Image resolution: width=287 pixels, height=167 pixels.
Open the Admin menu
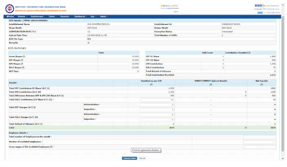click(x=104, y=16)
